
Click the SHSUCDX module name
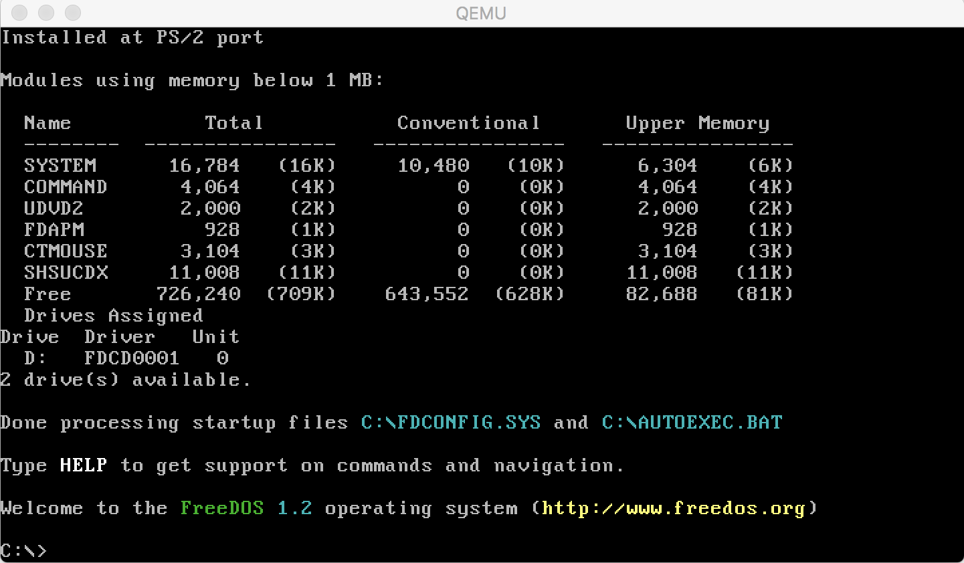(66, 273)
